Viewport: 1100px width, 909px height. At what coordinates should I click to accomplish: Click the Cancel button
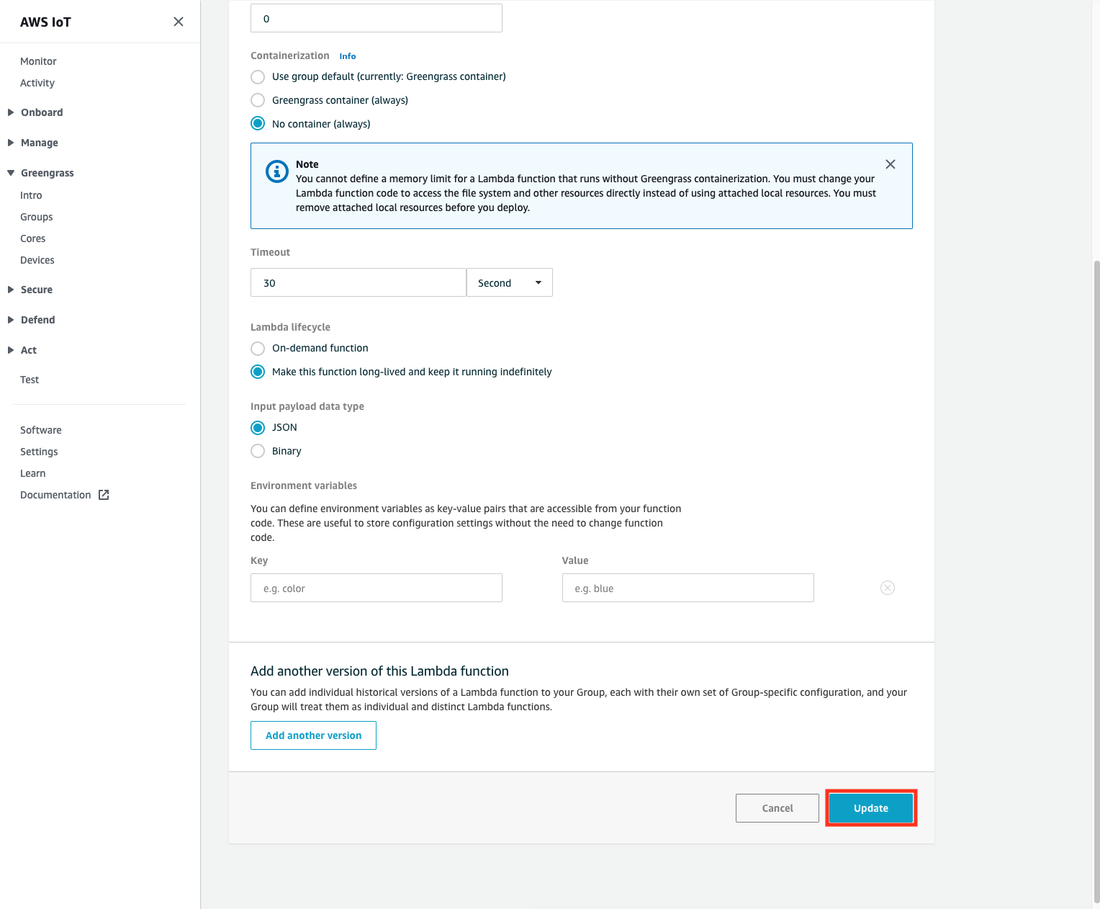777,808
